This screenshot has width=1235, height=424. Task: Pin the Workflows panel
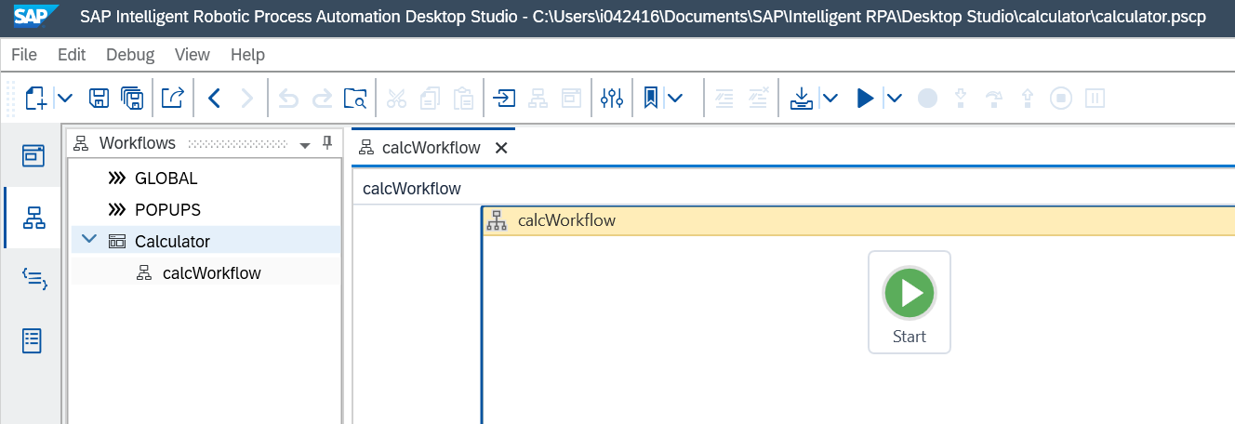[327, 143]
